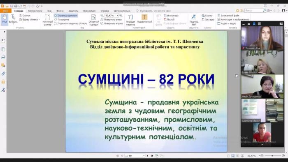Viewport: 288px width, 162px height.
Task: Click the Search (Поиск) input box
Action: pyautogui.click(x=253, y=11)
